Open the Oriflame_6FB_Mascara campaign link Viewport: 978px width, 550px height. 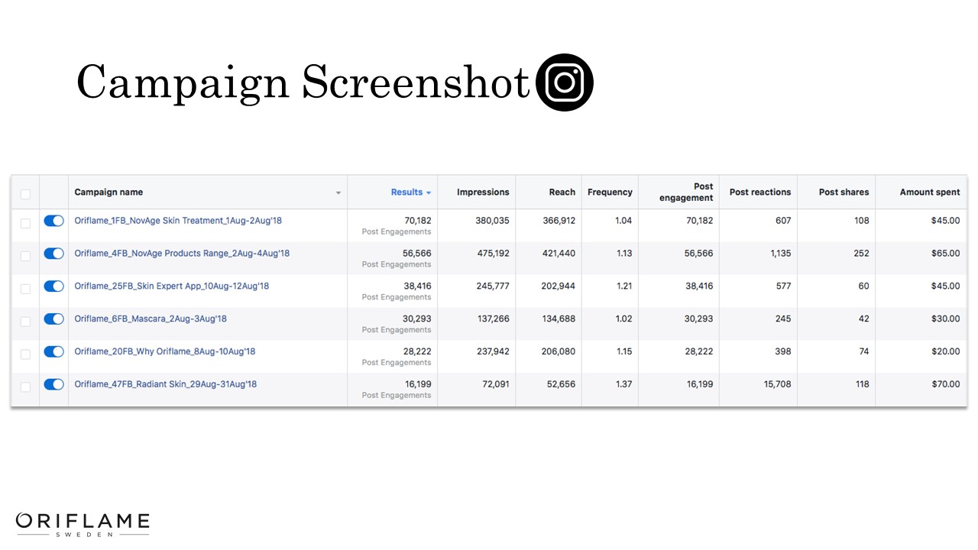click(x=151, y=319)
